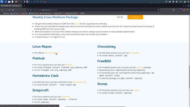Open the file manager panel icon
This screenshot has height=107, width=190.
pyautogui.click(x=9, y=2)
